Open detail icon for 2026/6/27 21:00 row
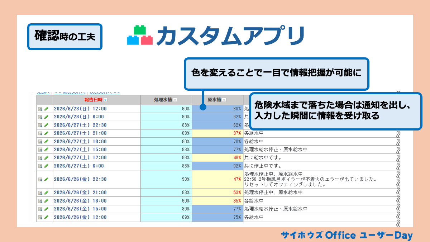Image resolution: width=430 pixels, height=242 pixels. coord(40,133)
